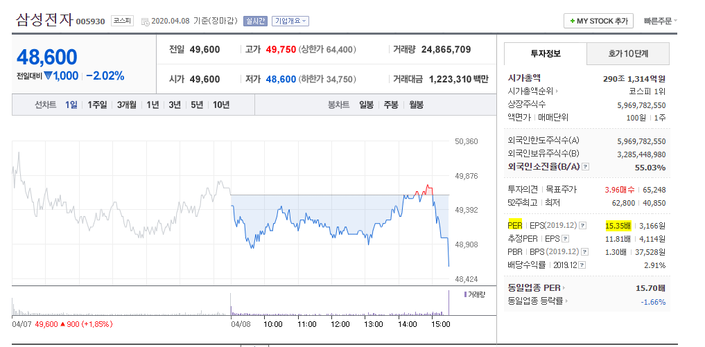The height and width of the screenshot is (347, 705).
Task: Click highlighted 15.35배 PER value
Action: pos(618,225)
